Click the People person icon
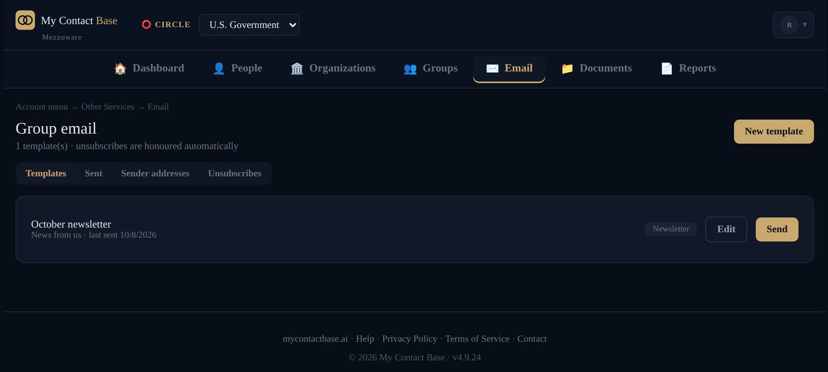Screen dimensions: 828x372 pos(219,69)
